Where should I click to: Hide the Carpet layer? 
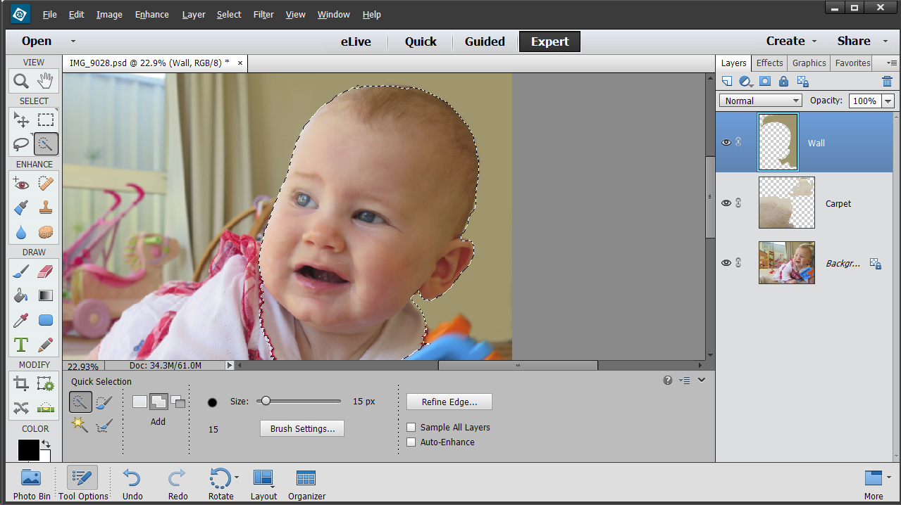pos(726,203)
